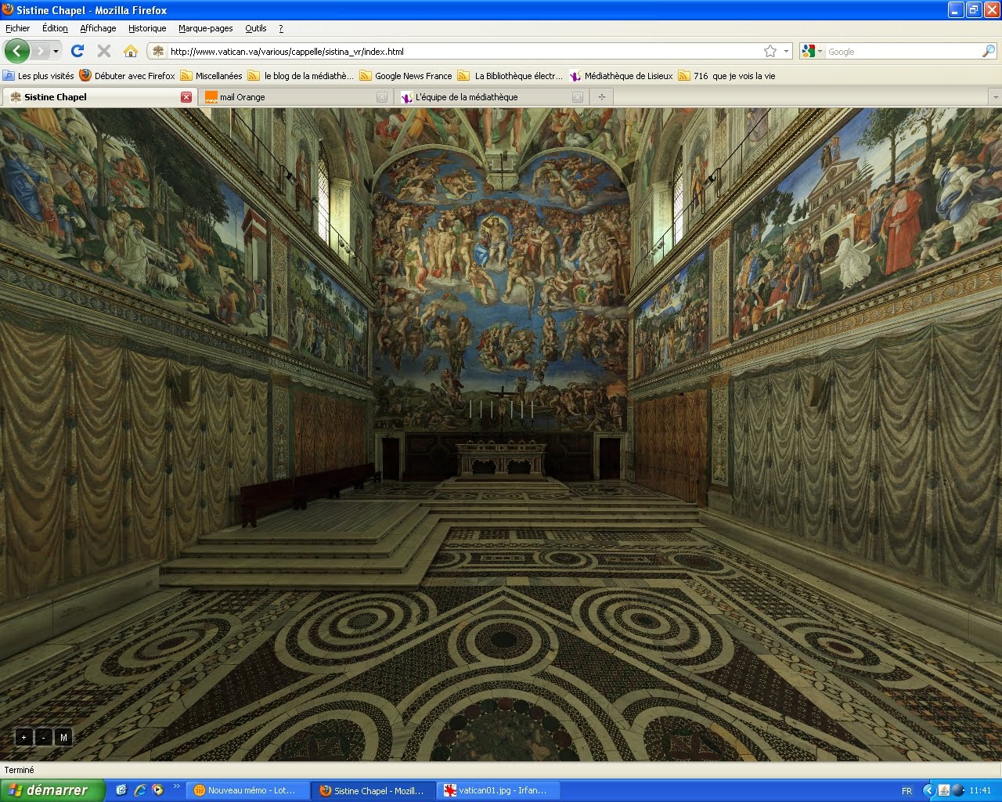Click the Firefox logo in the title bar
Viewport: 1002px width, 802px height.
pyautogui.click(x=8, y=9)
